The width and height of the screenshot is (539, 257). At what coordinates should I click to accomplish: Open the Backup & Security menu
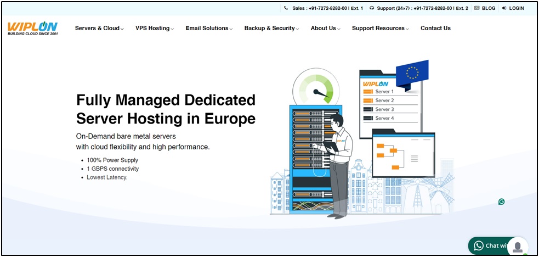point(271,29)
